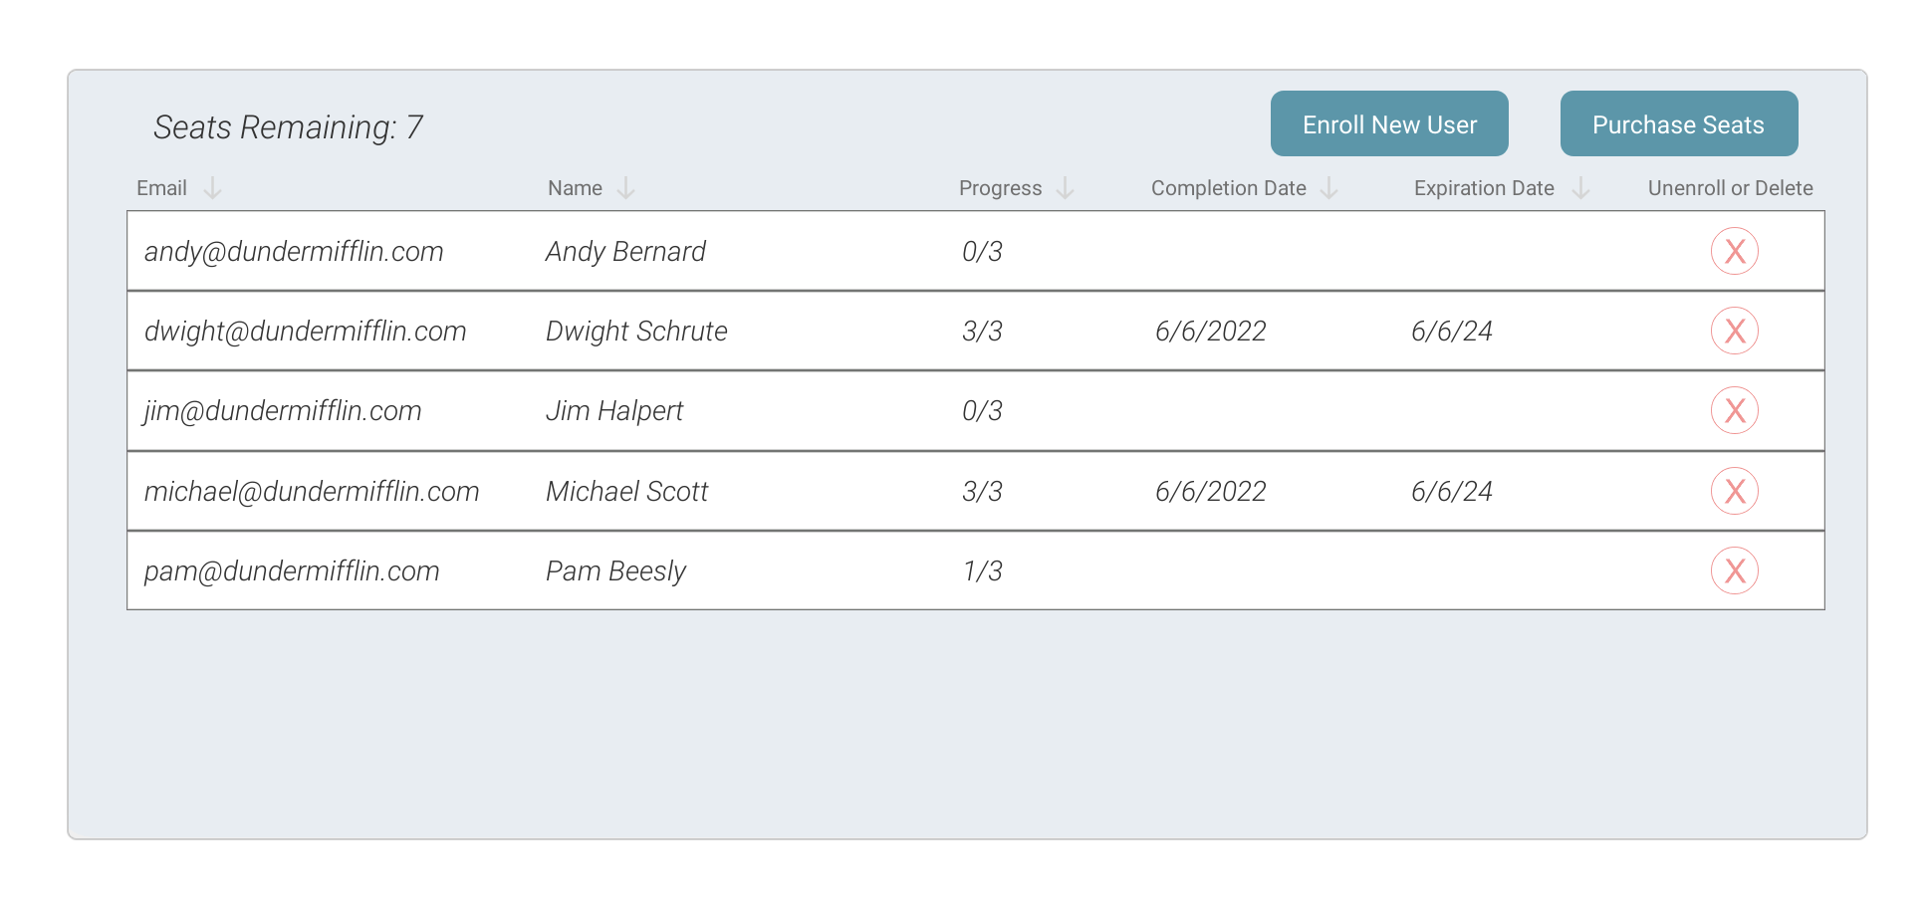Sort the table by Name arrow
Image resolution: width=1930 pixels, height=906 pixels.
click(x=625, y=188)
